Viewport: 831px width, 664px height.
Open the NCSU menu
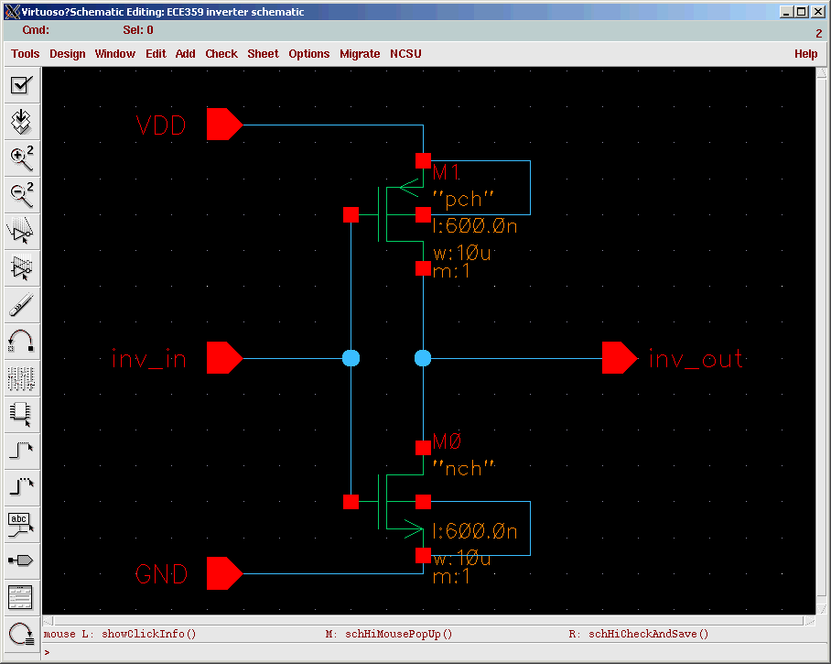pyautogui.click(x=405, y=53)
